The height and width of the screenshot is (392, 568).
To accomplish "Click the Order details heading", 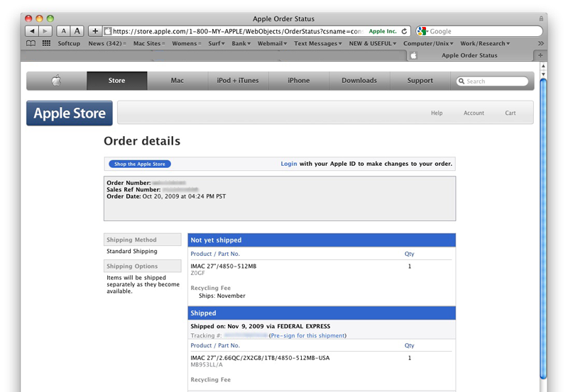I will [142, 140].
